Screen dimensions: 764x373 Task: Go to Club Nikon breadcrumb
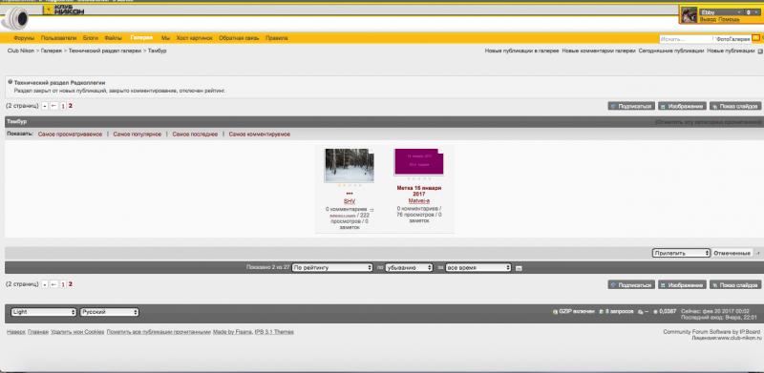coord(20,51)
